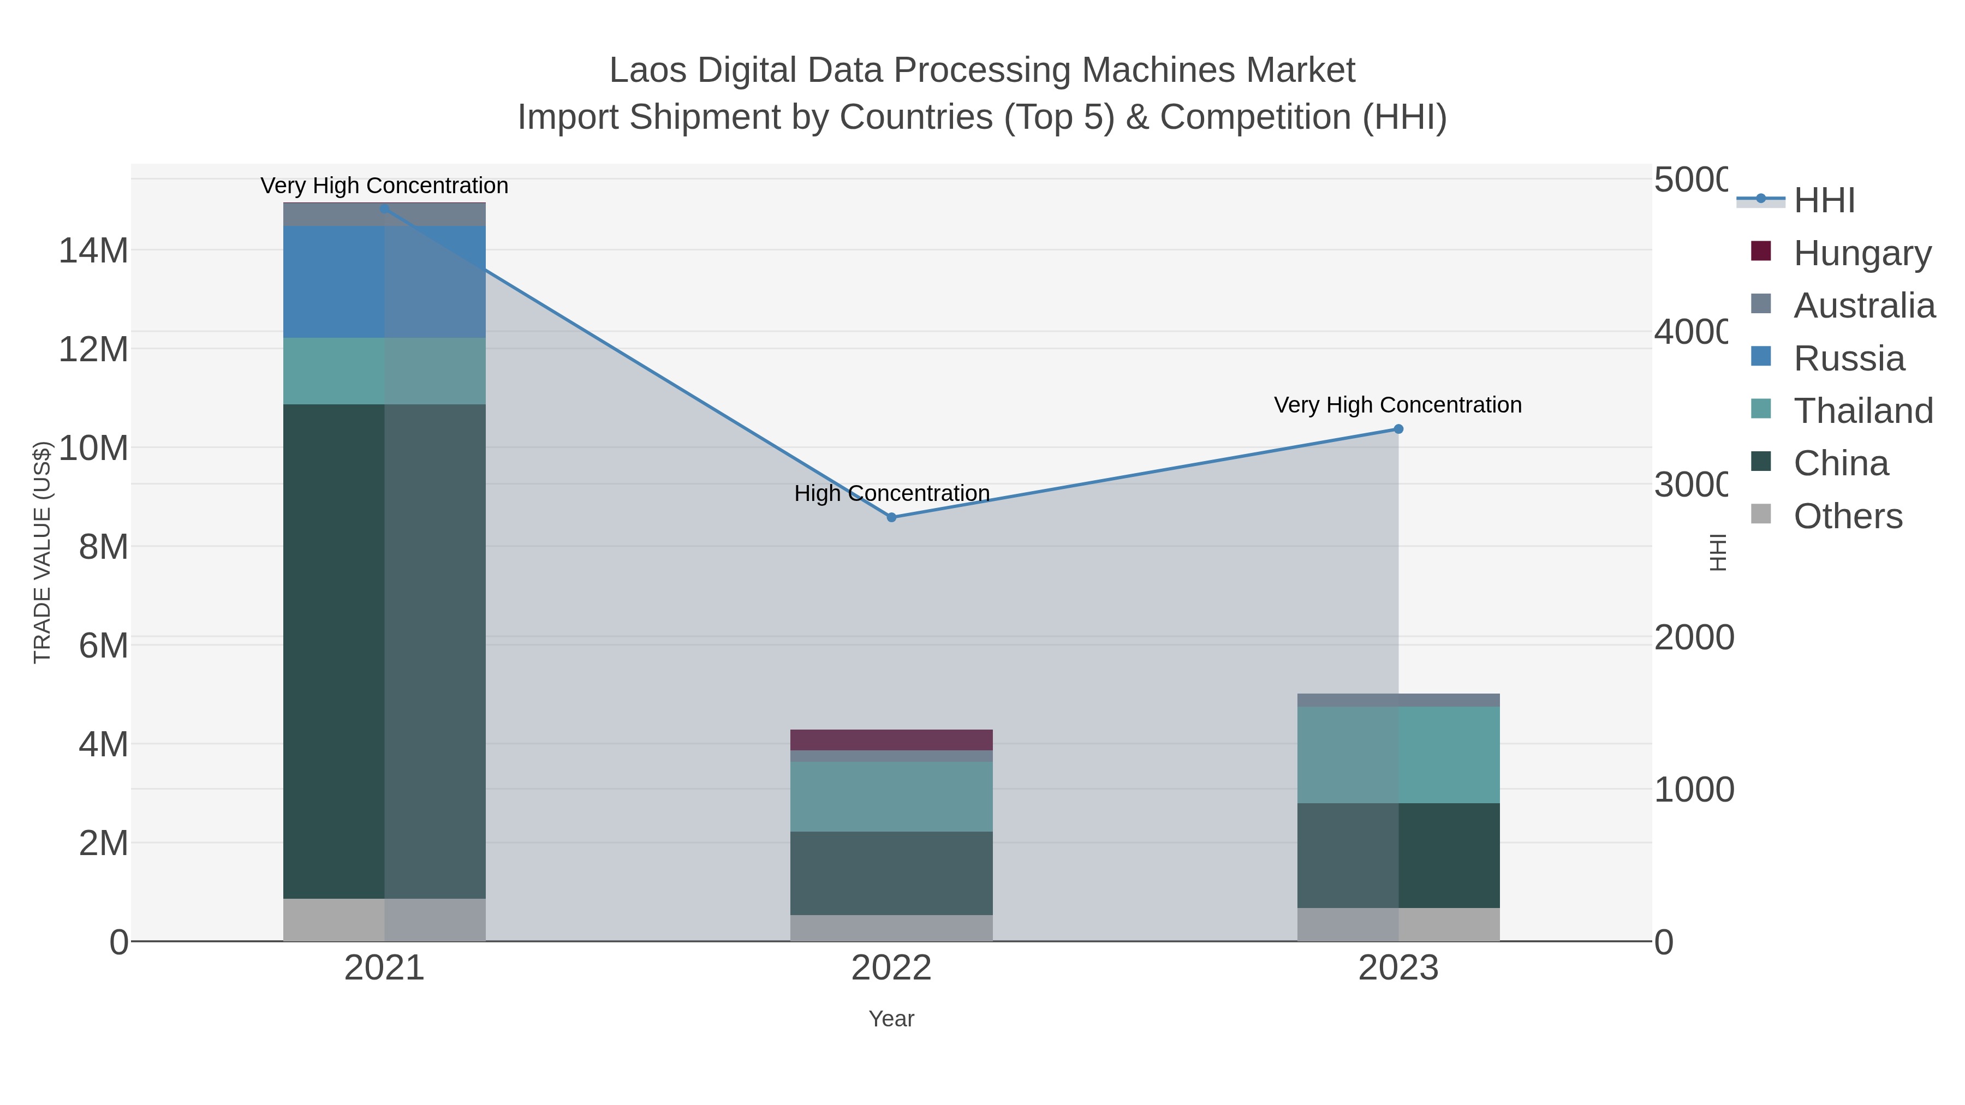Toggle Australia series in legend
Screen dimensions: 1965x1105
click(1843, 306)
